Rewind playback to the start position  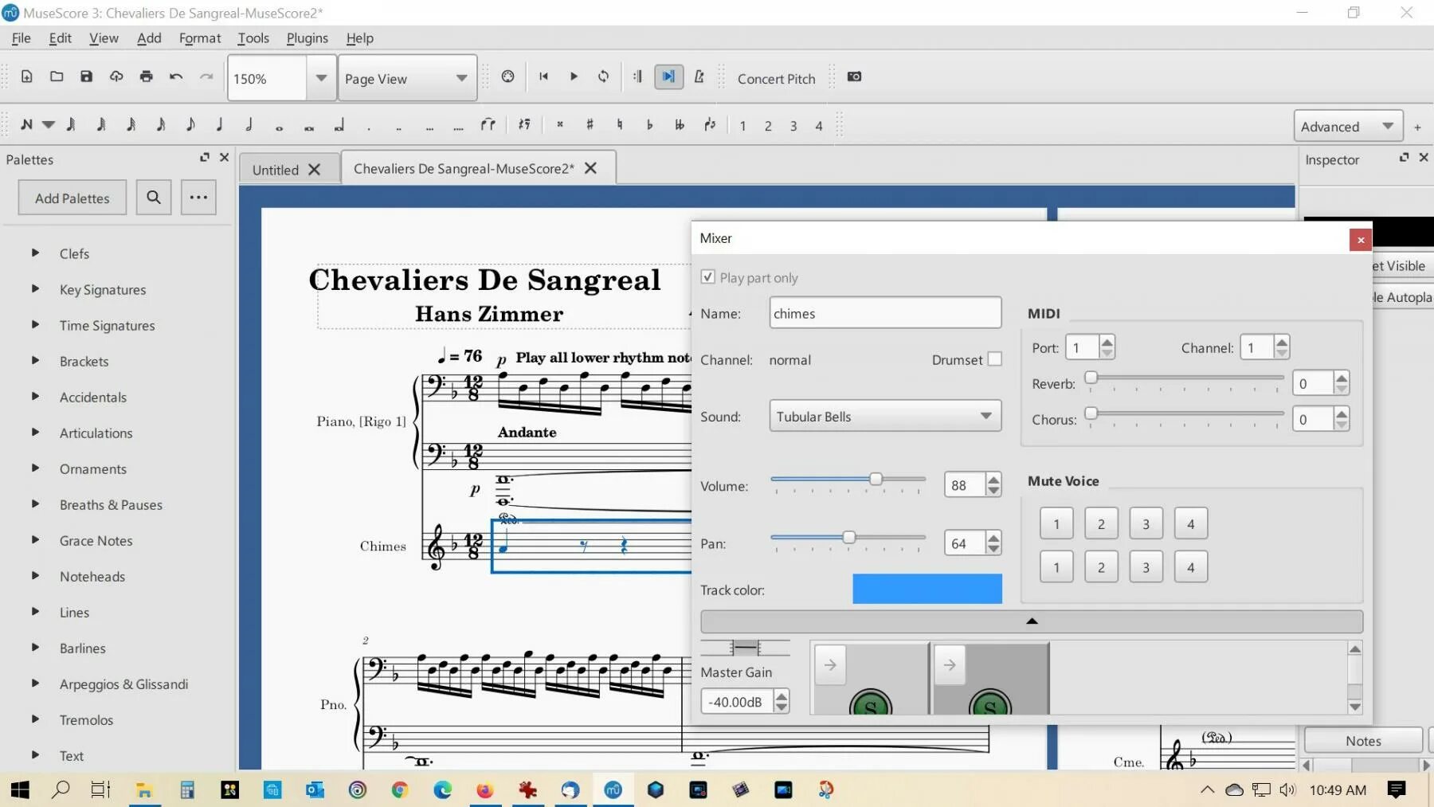(x=543, y=77)
